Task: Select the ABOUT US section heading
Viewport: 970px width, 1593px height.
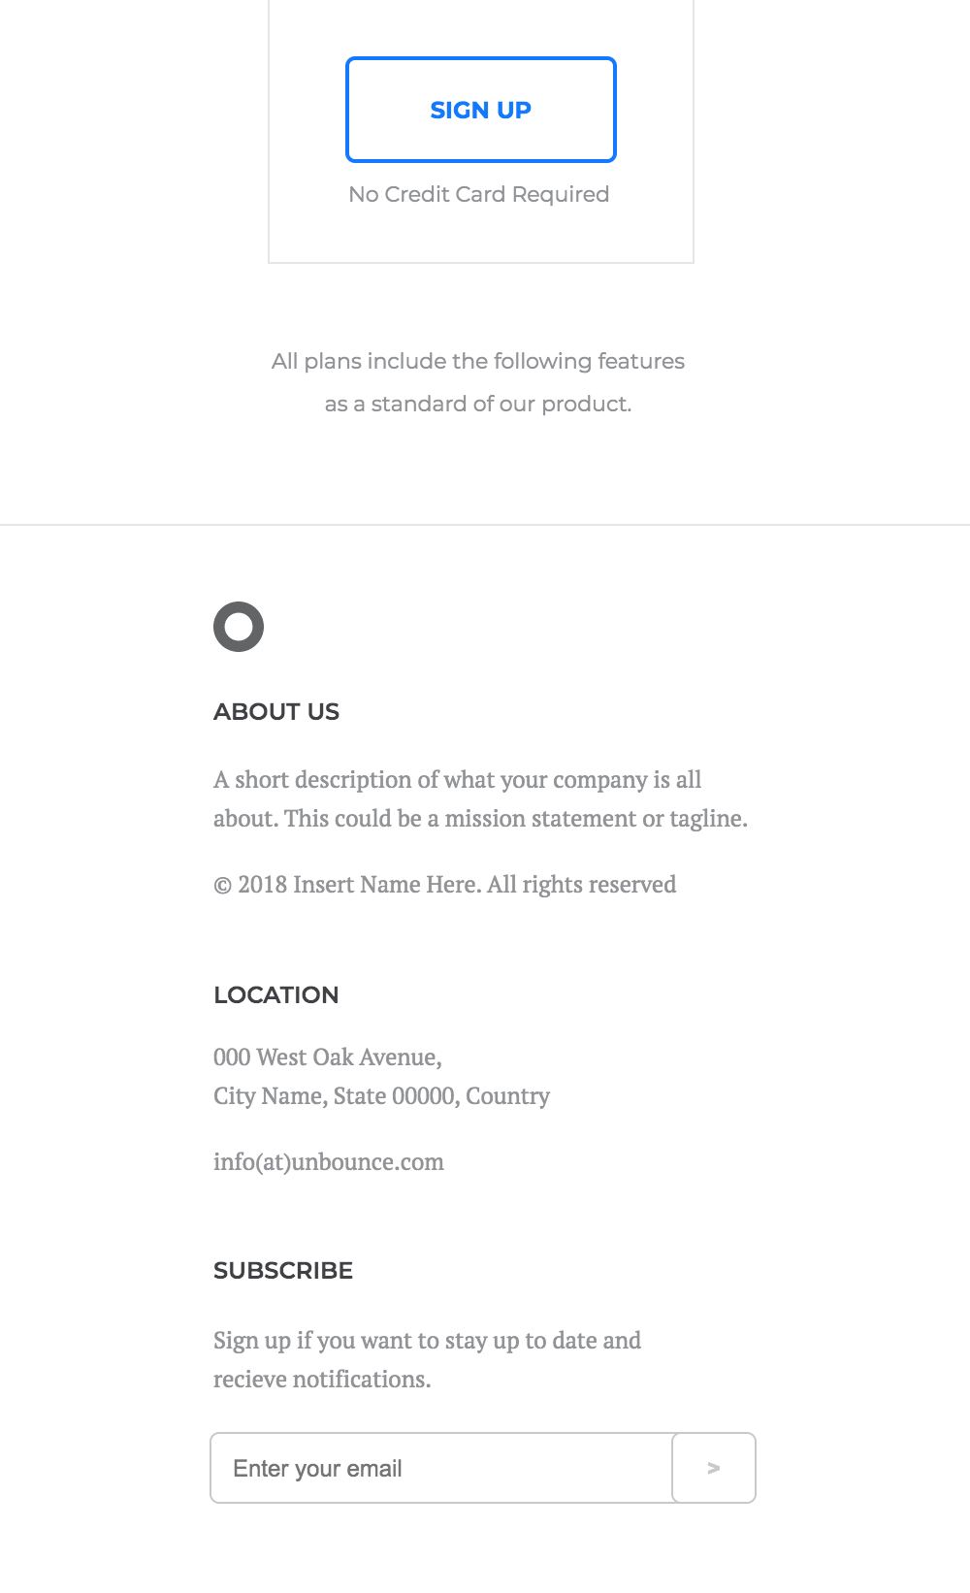Action: pos(276,711)
